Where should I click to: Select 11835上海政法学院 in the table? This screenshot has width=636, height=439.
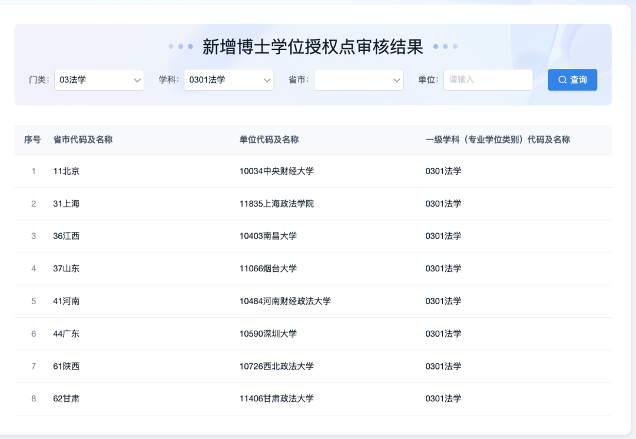tap(277, 204)
